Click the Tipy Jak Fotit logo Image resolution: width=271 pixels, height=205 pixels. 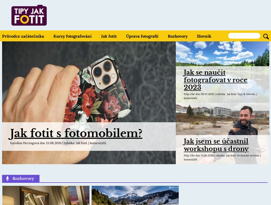tap(29, 15)
